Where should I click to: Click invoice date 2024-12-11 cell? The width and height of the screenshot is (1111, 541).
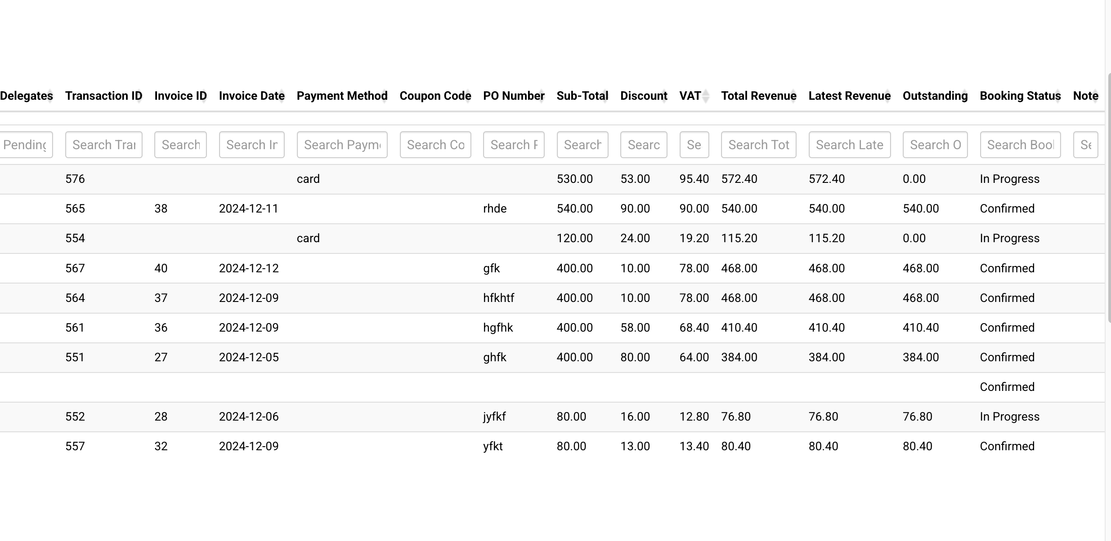point(249,208)
